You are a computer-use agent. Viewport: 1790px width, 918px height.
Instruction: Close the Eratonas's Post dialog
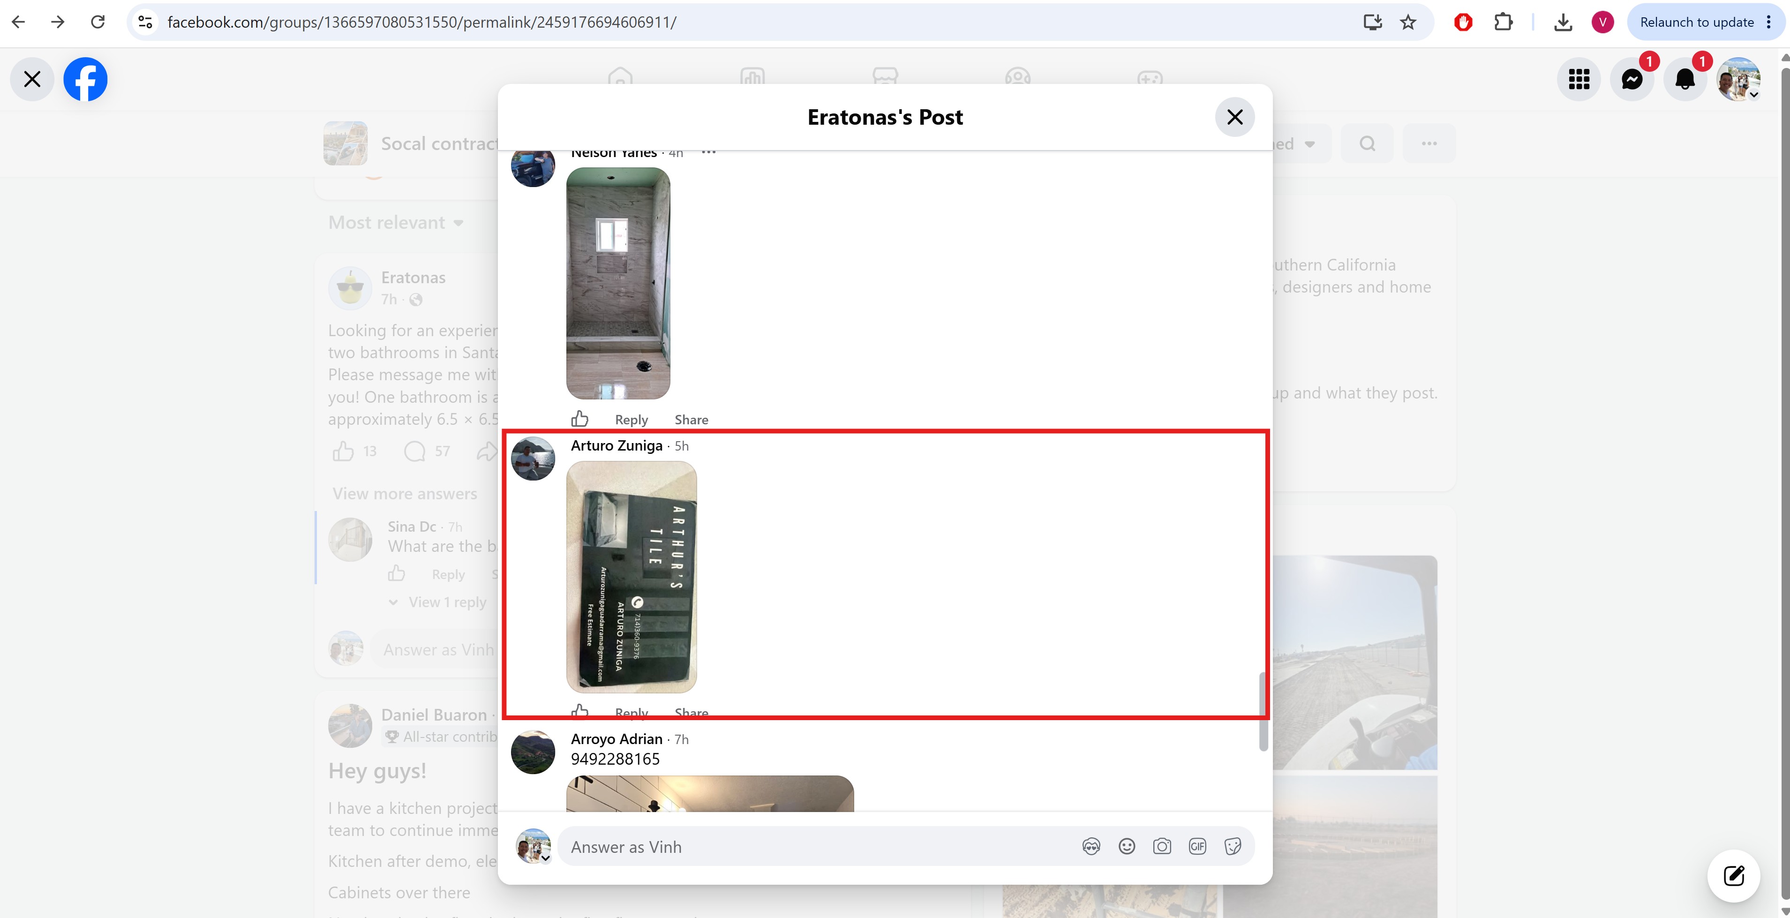pyautogui.click(x=1235, y=117)
